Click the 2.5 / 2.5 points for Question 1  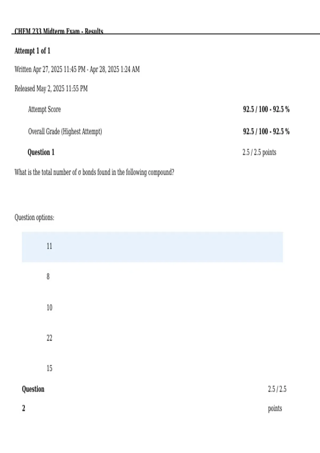tap(259, 152)
